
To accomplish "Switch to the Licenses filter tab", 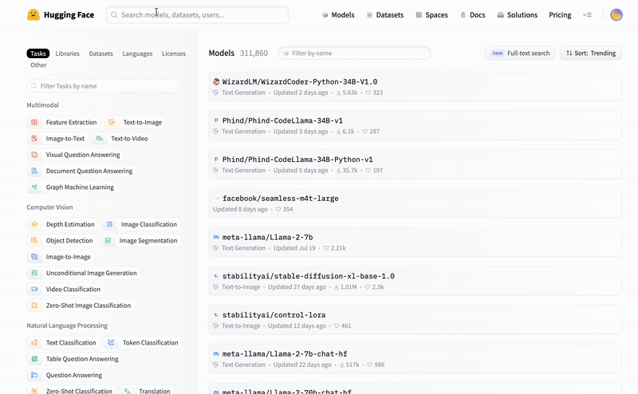I will click(x=173, y=53).
